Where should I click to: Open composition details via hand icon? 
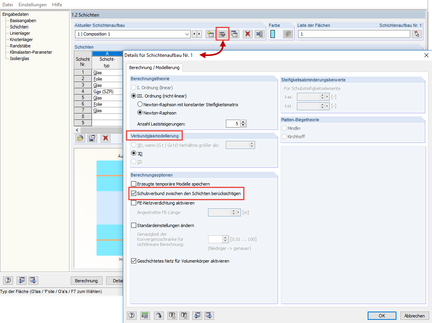point(222,34)
